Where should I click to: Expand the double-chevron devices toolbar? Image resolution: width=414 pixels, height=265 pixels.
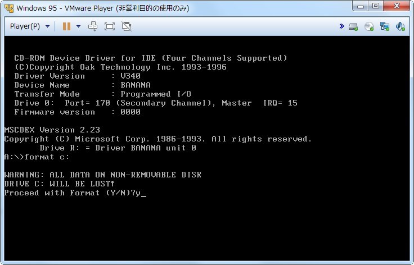(x=341, y=26)
